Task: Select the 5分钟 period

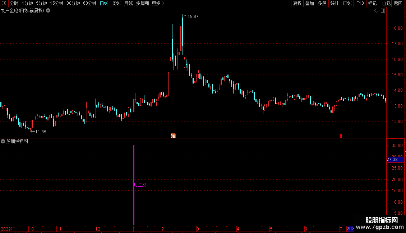Action: [41, 3]
